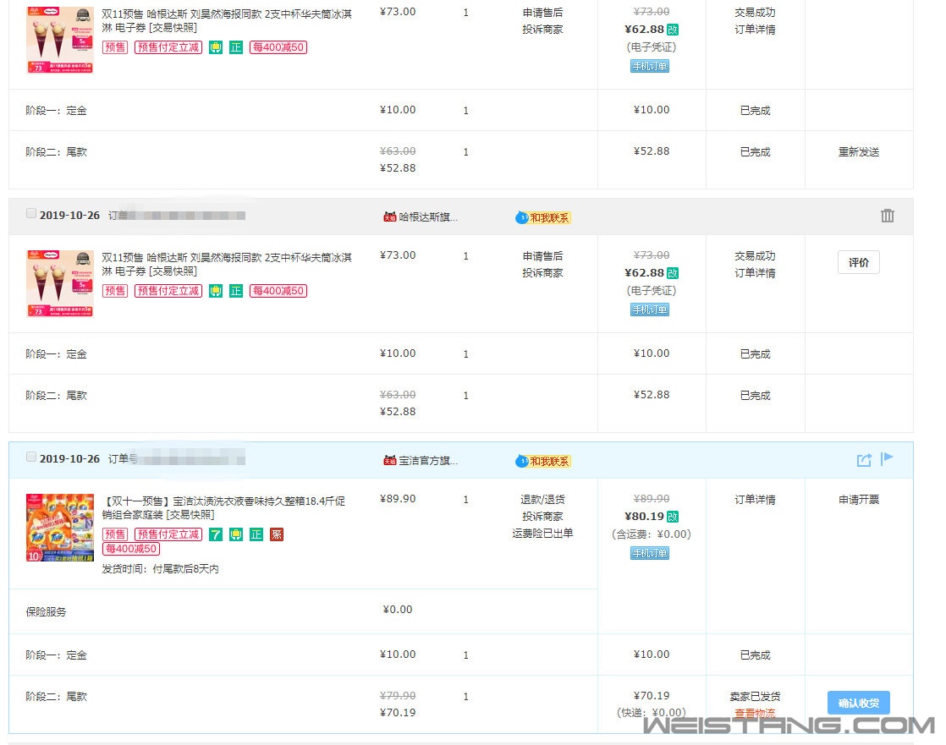The width and height of the screenshot is (946, 745).
Task: Click 发货时间：付尾款后8天内 text
Action: point(160,569)
